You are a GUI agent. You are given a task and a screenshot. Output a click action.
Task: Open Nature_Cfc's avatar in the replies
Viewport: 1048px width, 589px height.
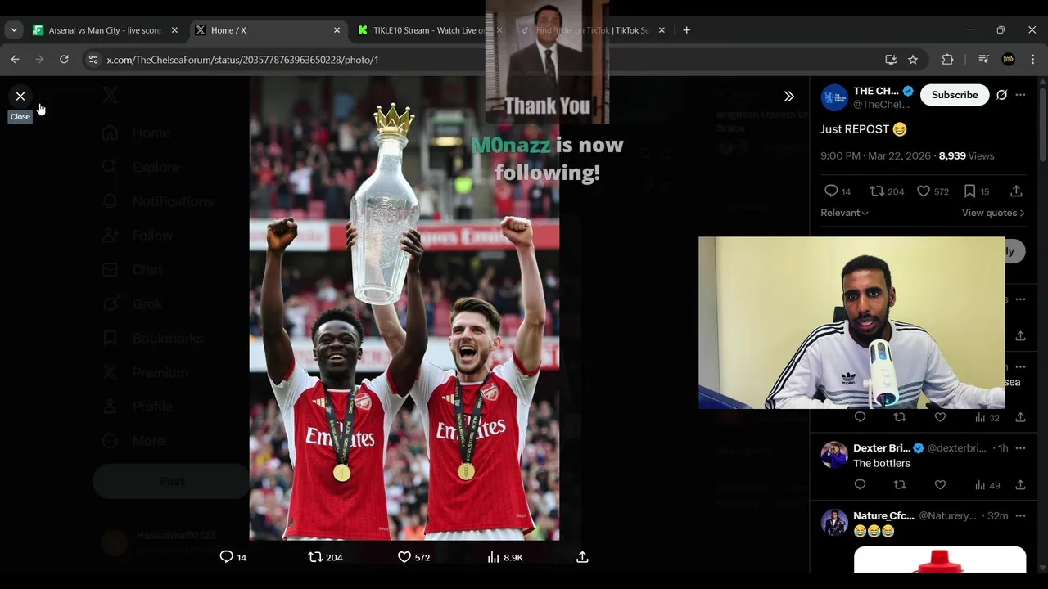point(834,522)
